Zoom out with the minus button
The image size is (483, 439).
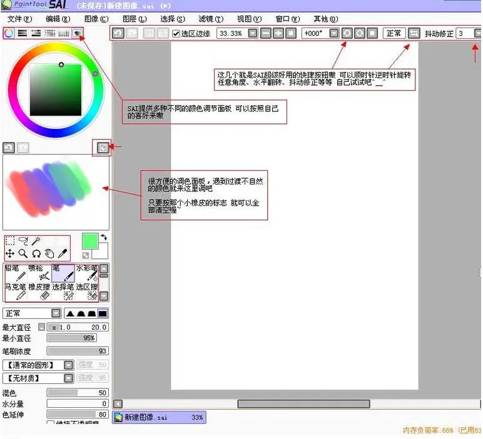(266, 33)
